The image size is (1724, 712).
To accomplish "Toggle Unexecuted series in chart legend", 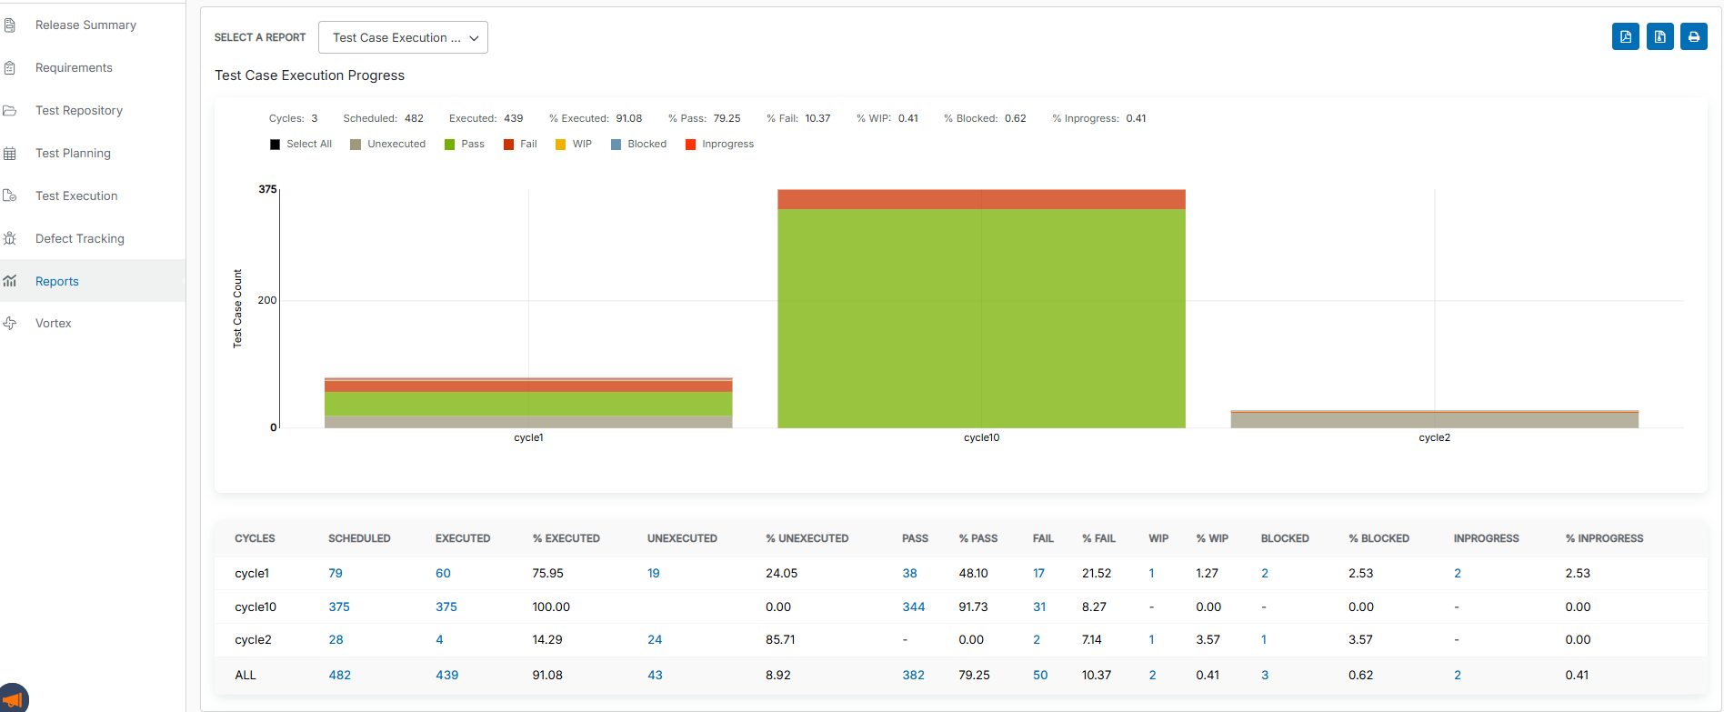I will [388, 145].
